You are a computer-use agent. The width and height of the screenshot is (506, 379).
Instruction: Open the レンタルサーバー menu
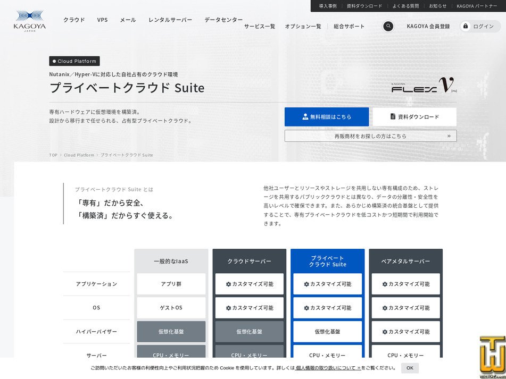coord(170,20)
